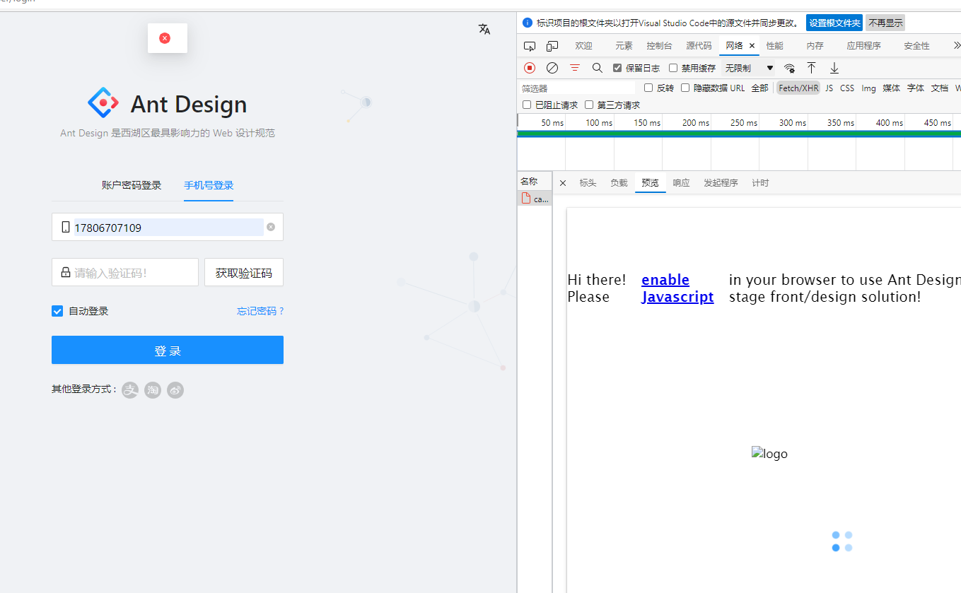Click the 'enable Javascript' link in the preview
Viewport: 961px width, 593px height.
(677, 288)
